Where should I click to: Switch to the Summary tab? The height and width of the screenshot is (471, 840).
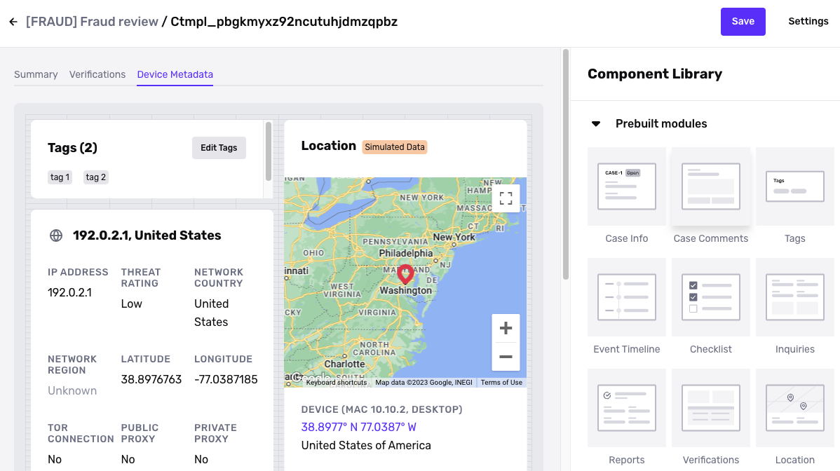[36, 74]
